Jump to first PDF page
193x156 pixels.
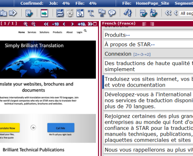click(46, 24)
